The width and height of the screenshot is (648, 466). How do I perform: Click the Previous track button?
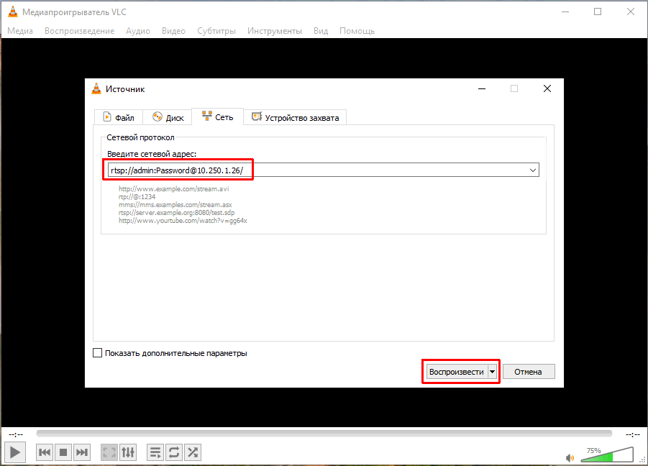pos(44,452)
